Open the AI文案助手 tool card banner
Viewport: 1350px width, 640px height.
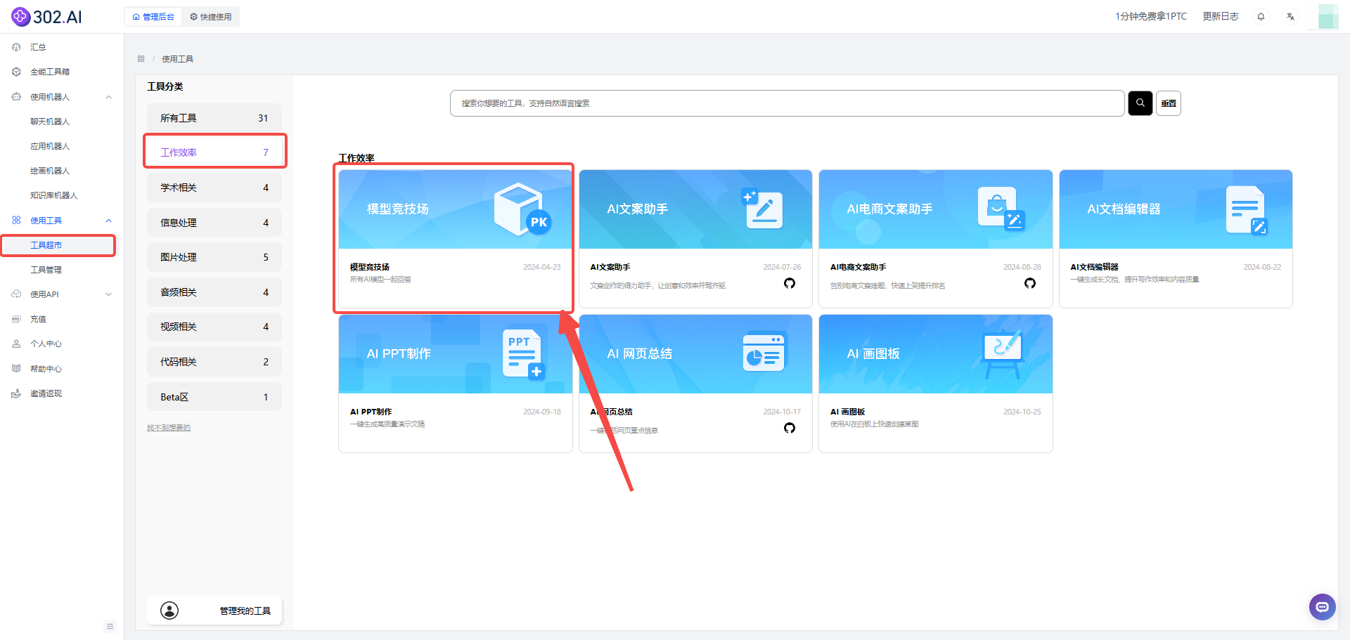695,209
